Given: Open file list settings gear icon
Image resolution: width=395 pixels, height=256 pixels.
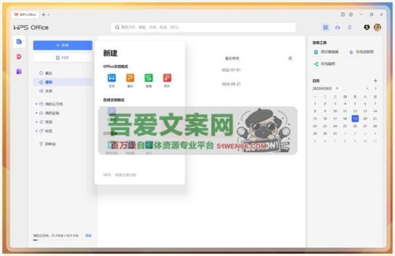Looking at the screenshot, I should pyautogui.click(x=290, y=58).
